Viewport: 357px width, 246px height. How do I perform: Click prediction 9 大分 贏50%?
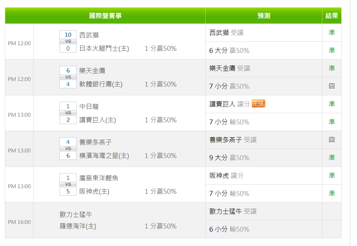229,158
